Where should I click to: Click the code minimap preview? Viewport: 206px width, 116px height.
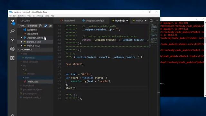pyautogui.click(x=154, y=35)
